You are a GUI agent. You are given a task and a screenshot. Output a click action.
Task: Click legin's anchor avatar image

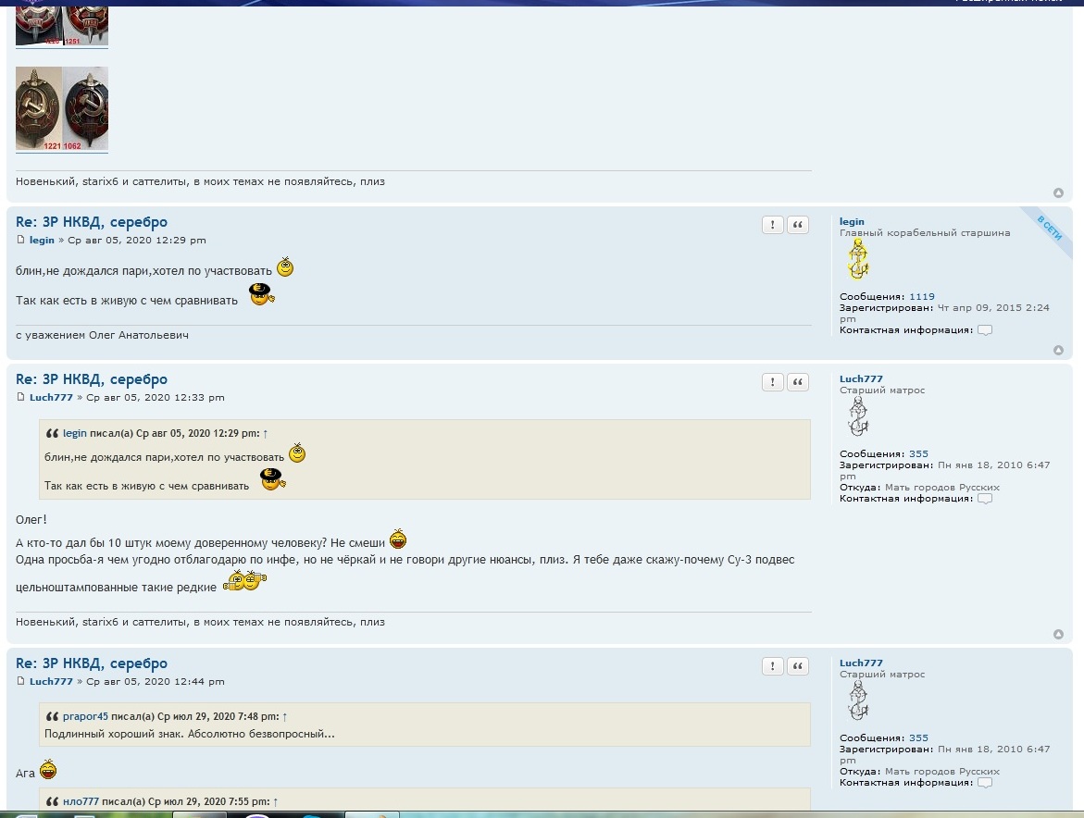tap(858, 260)
